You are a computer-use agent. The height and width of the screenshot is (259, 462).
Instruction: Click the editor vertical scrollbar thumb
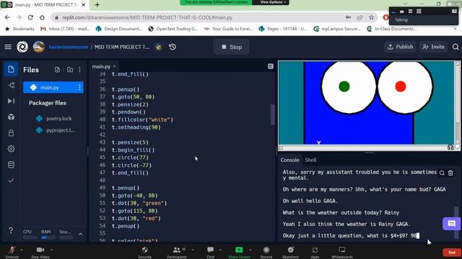[x=273, y=114]
